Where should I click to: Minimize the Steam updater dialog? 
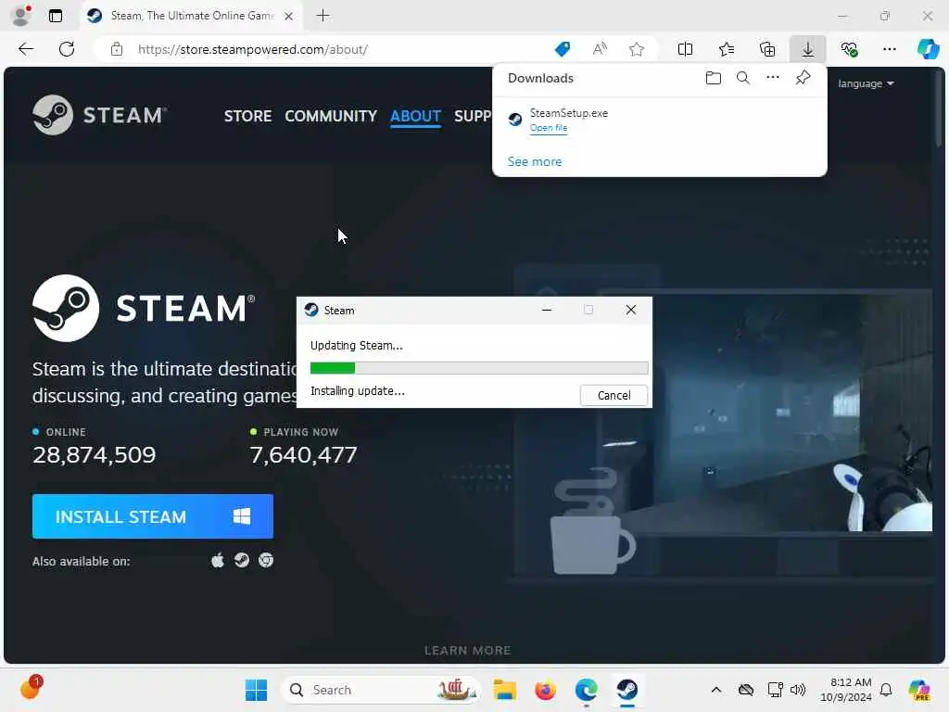[x=547, y=310]
